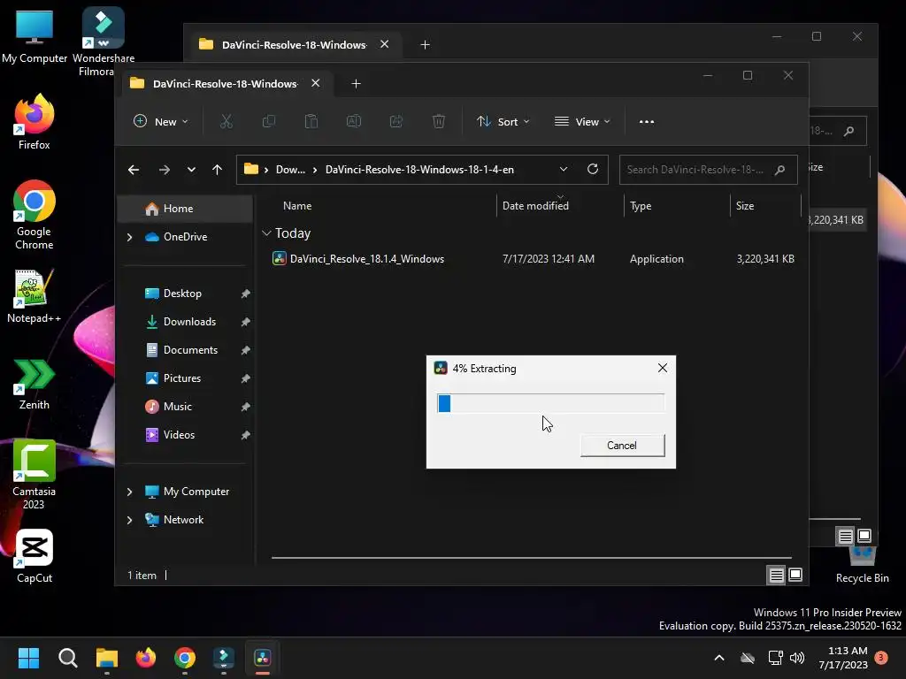Open the Desktop quick access folder
This screenshot has width=906, height=679.
click(182, 294)
